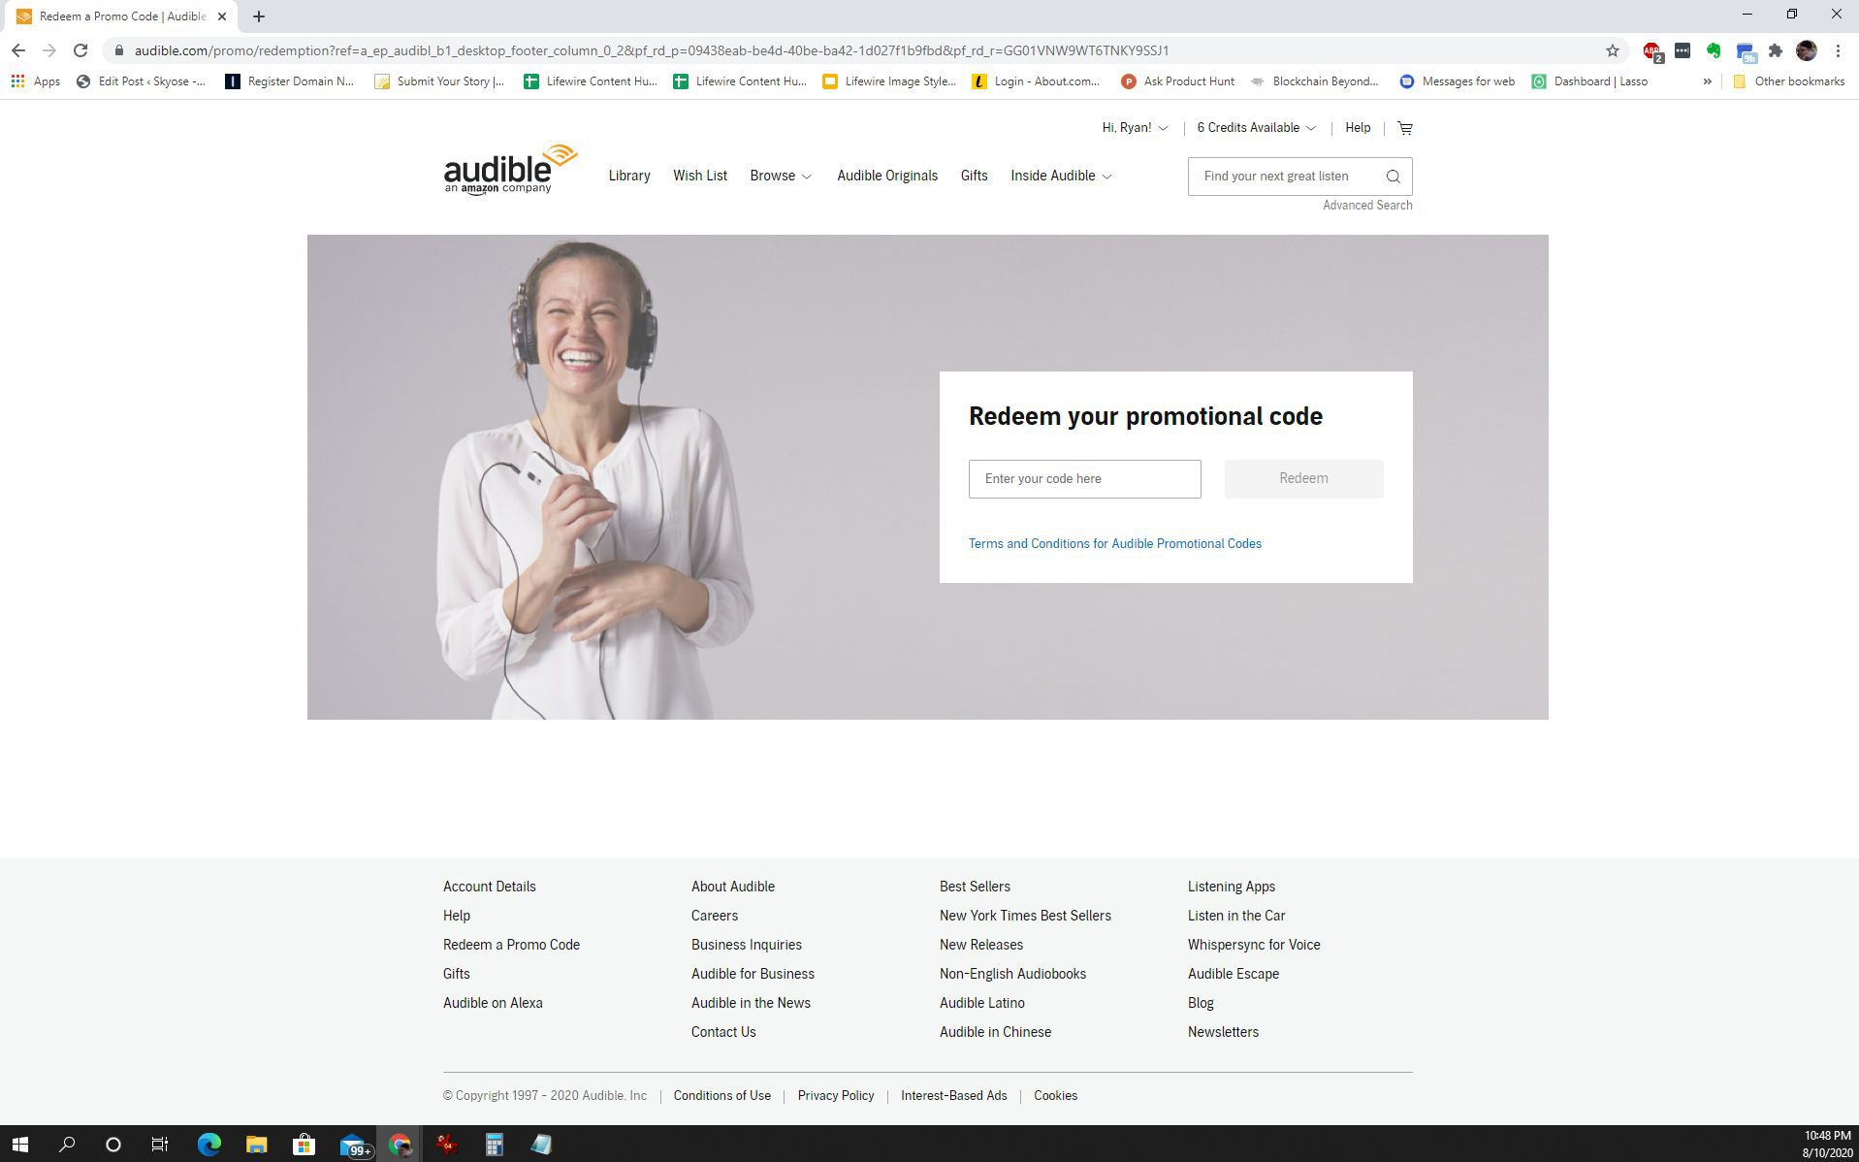
Task: Open the Dashboard | Lasso bookmark
Action: coord(1589,81)
